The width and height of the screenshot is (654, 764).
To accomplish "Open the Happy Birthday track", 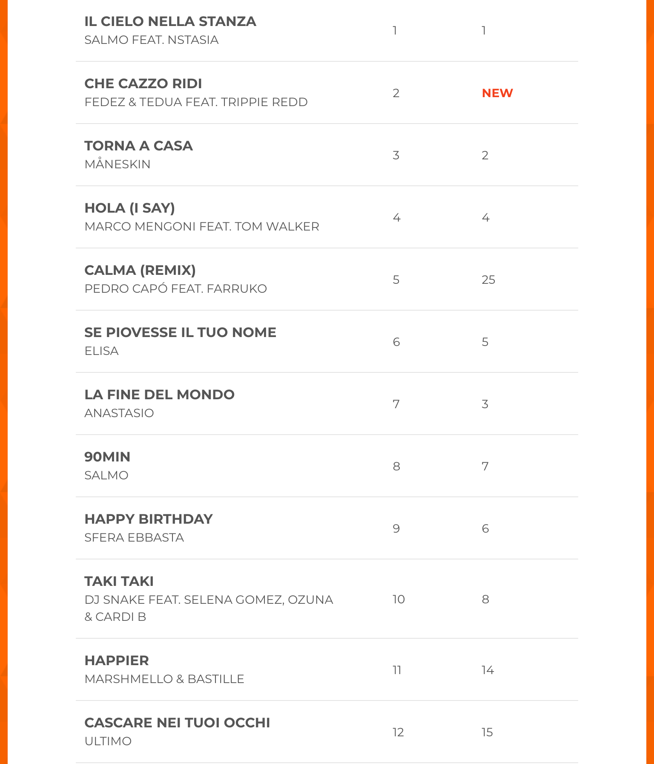I will pos(148,519).
